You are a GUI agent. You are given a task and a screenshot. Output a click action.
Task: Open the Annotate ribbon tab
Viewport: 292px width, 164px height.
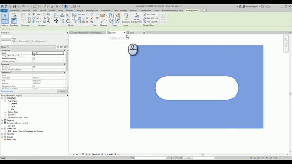click(70, 10)
